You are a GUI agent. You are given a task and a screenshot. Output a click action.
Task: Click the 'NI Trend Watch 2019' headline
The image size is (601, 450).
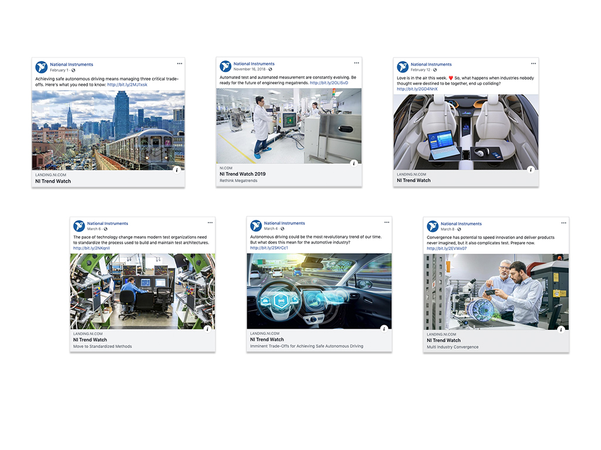[x=242, y=173]
